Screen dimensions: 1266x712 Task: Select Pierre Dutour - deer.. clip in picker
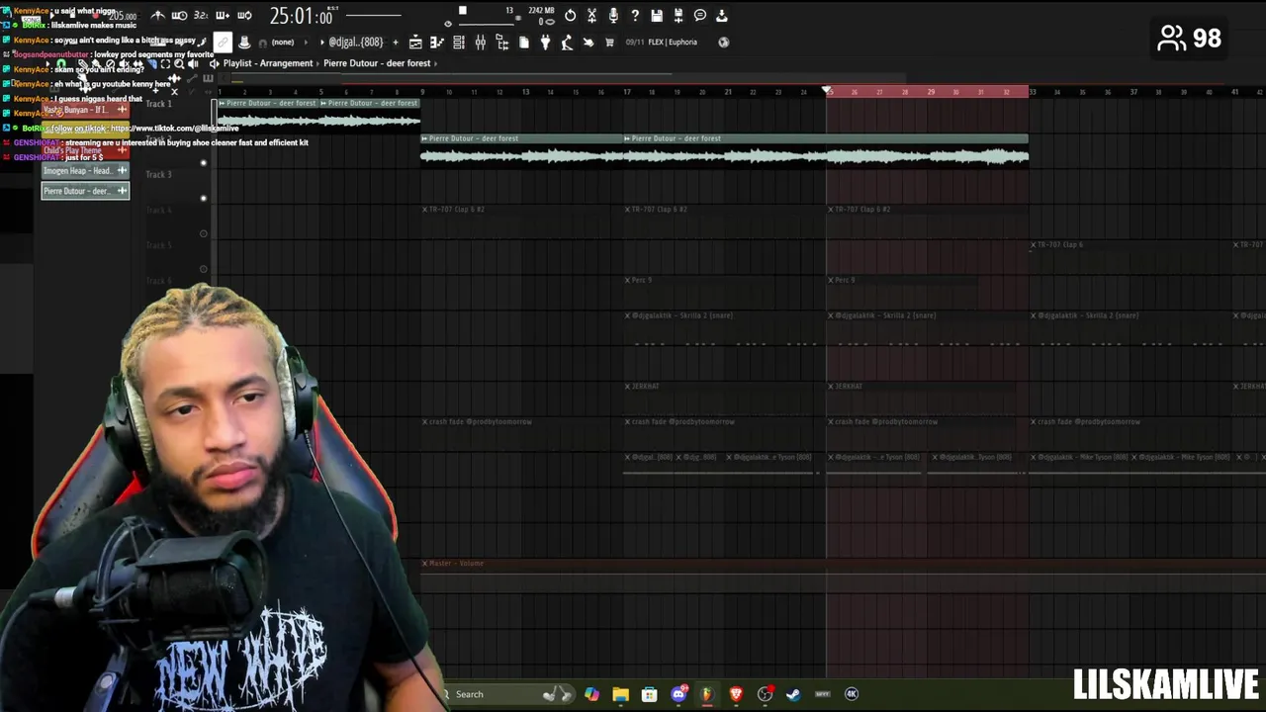pyautogui.click(x=85, y=191)
